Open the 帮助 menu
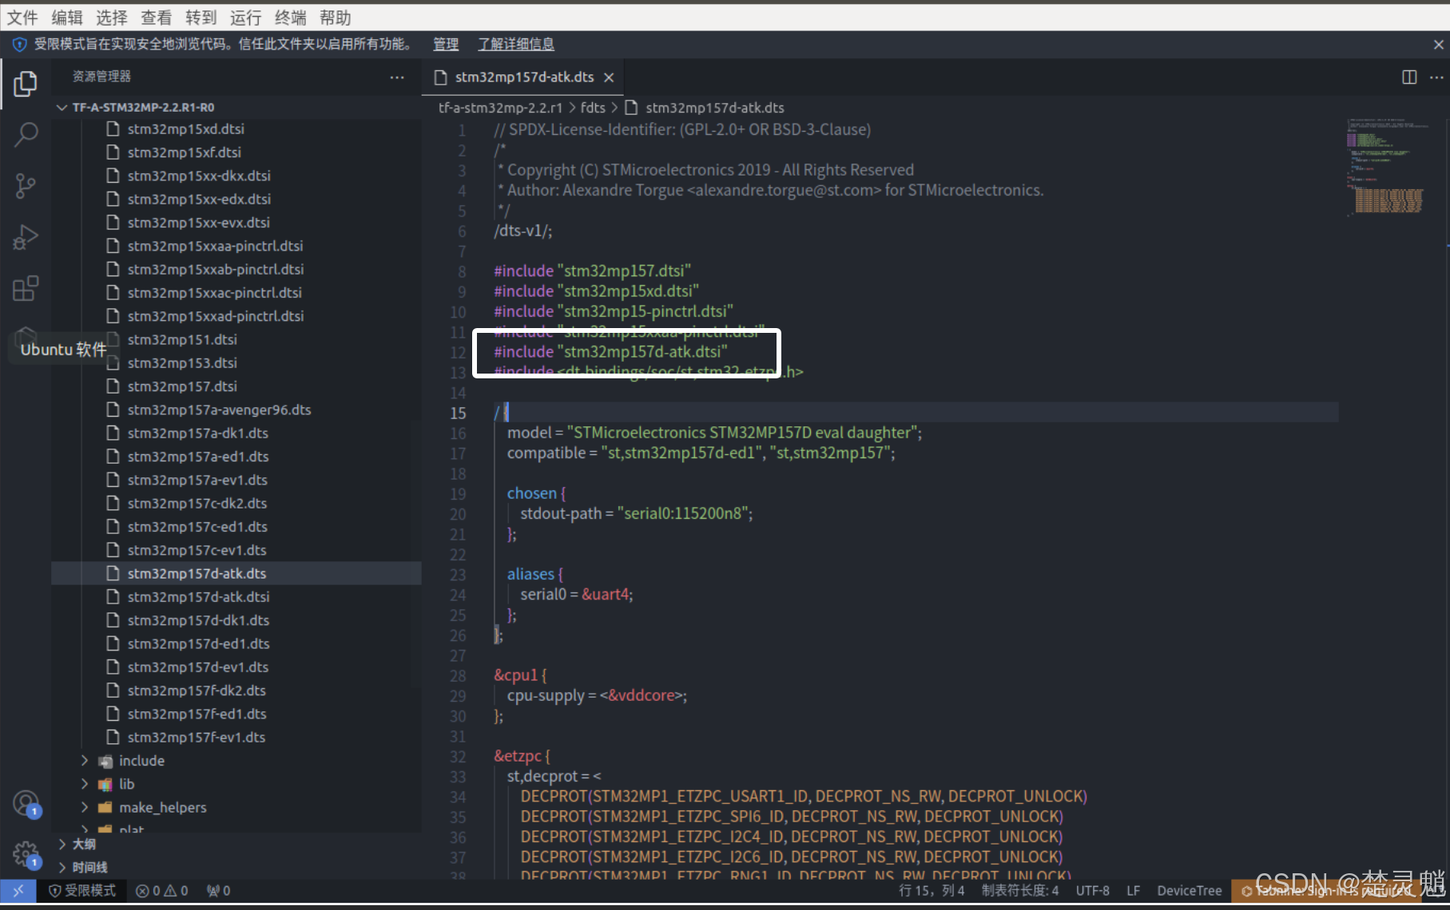Image resolution: width=1450 pixels, height=910 pixels. pos(336,18)
